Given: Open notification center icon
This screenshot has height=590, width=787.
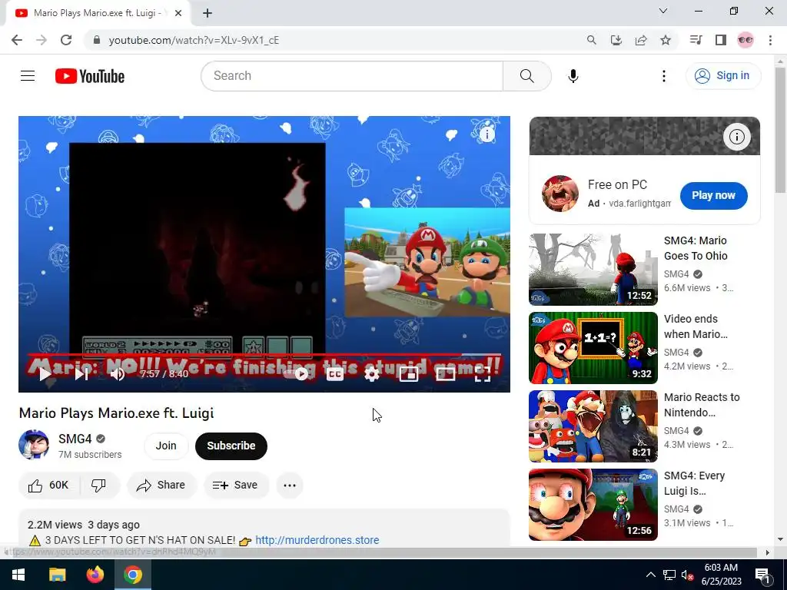Looking at the screenshot, I should 763,575.
